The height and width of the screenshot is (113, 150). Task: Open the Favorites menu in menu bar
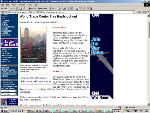[21, 5]
